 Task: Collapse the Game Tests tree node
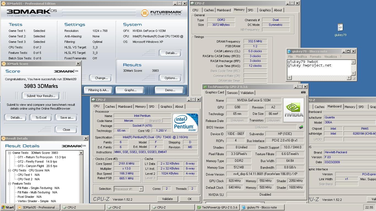[x=9, y=153]
